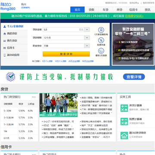Click the 5.90% rate value in the table

click(22, 111)
